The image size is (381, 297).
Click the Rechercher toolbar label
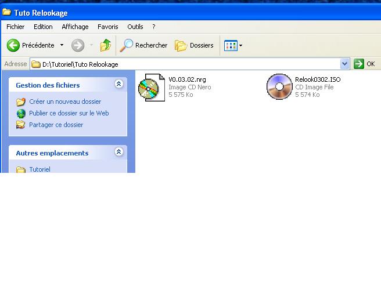(x=152, y=45)
